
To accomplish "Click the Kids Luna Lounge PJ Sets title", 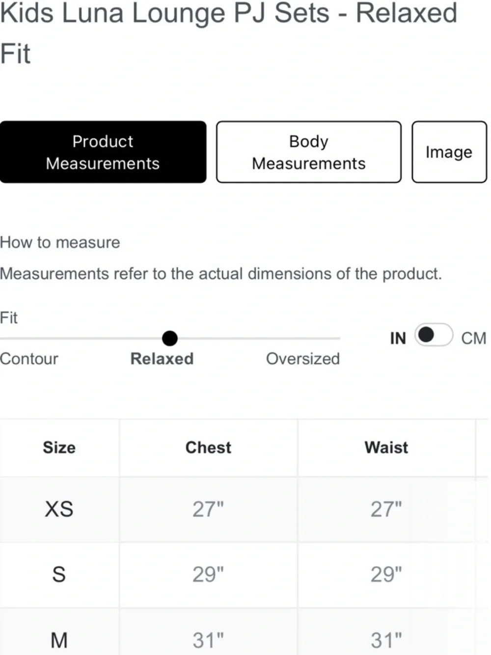I will click(229, 33).
